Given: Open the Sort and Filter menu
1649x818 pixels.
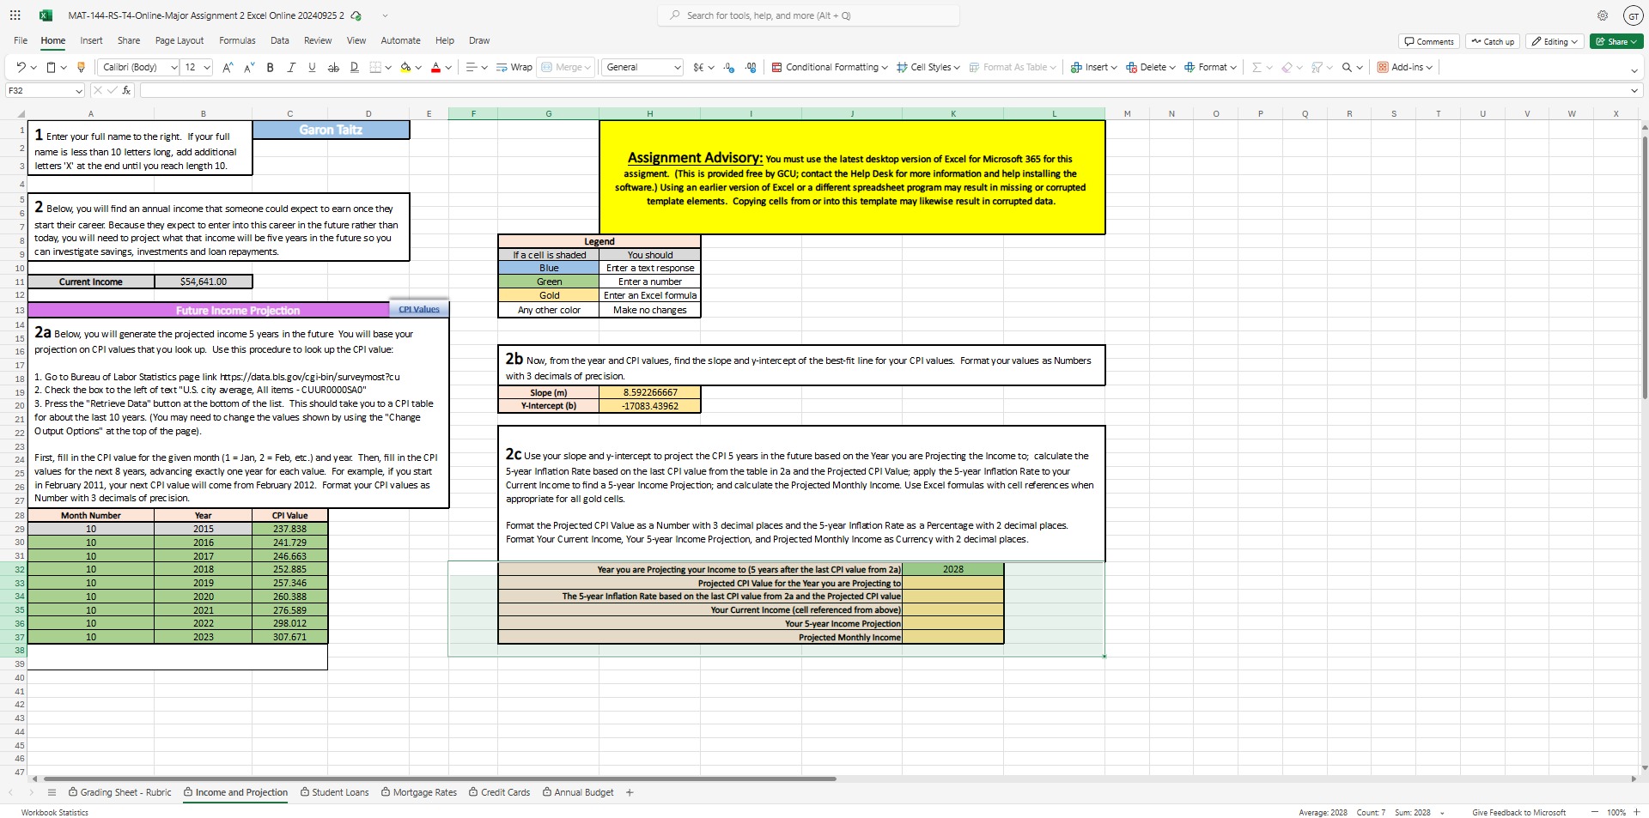Looking at the screenshot, I should 1321,67.
